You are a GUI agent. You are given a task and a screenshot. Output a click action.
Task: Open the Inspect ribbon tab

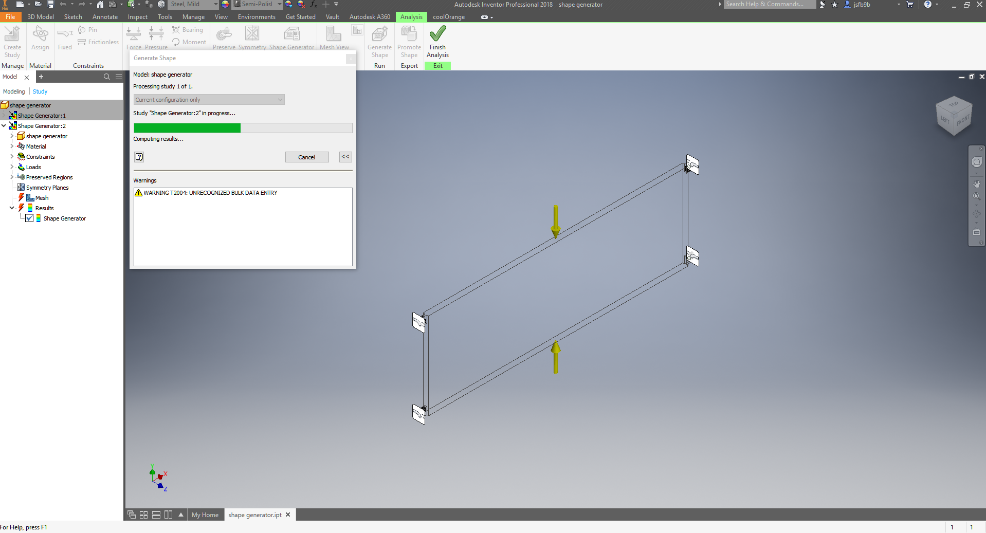click(x=137, y=17)
